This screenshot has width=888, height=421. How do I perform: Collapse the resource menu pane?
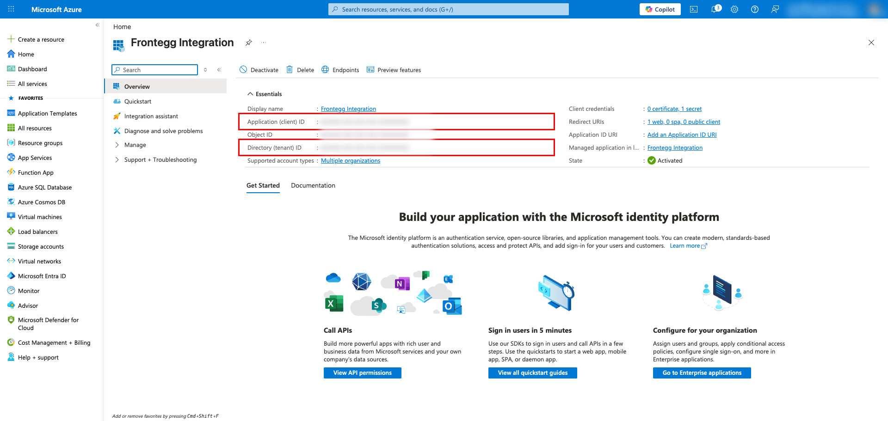click(219, 70)
